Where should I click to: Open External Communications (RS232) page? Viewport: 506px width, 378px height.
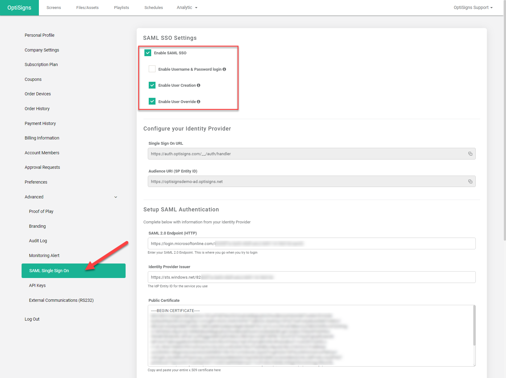pos(61,300)
